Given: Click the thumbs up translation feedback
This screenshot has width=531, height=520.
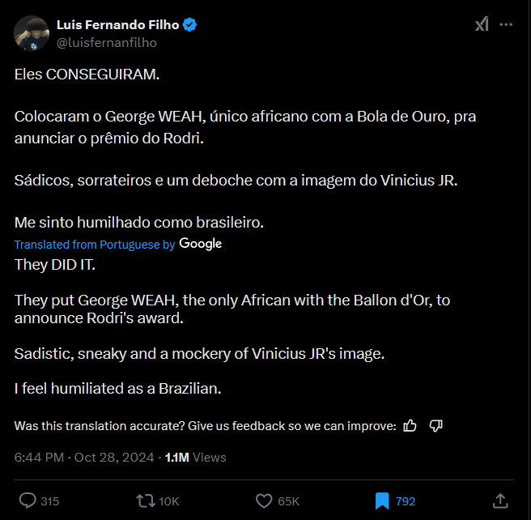Looking at the screenshot, I should (410, 426).
